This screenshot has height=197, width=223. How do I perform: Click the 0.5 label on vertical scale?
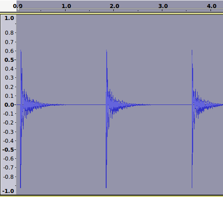[9, 60]
